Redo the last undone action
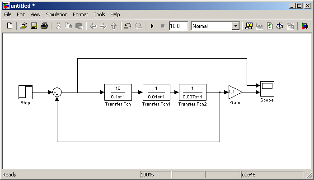Screen dimensions: 314x180 (138, 26)
